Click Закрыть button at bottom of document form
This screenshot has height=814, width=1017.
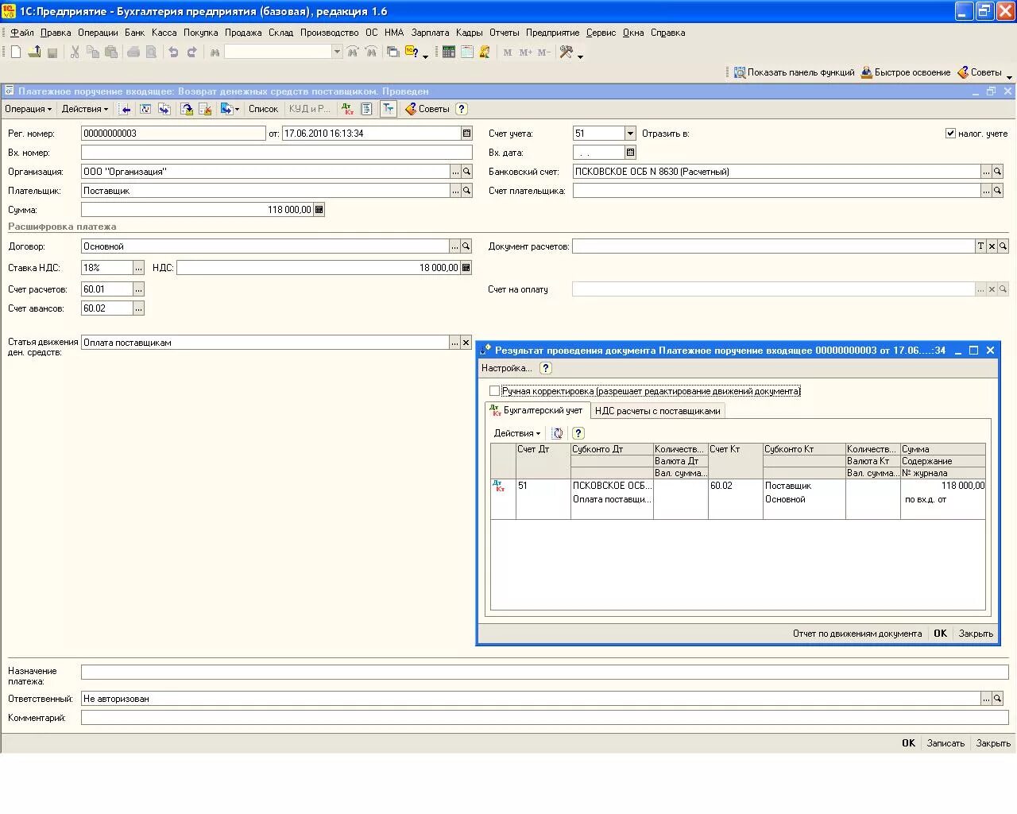click(993, 743)
